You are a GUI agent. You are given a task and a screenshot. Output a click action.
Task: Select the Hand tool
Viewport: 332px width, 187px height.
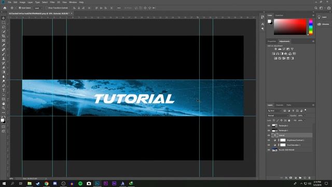(x=4, y=104)
